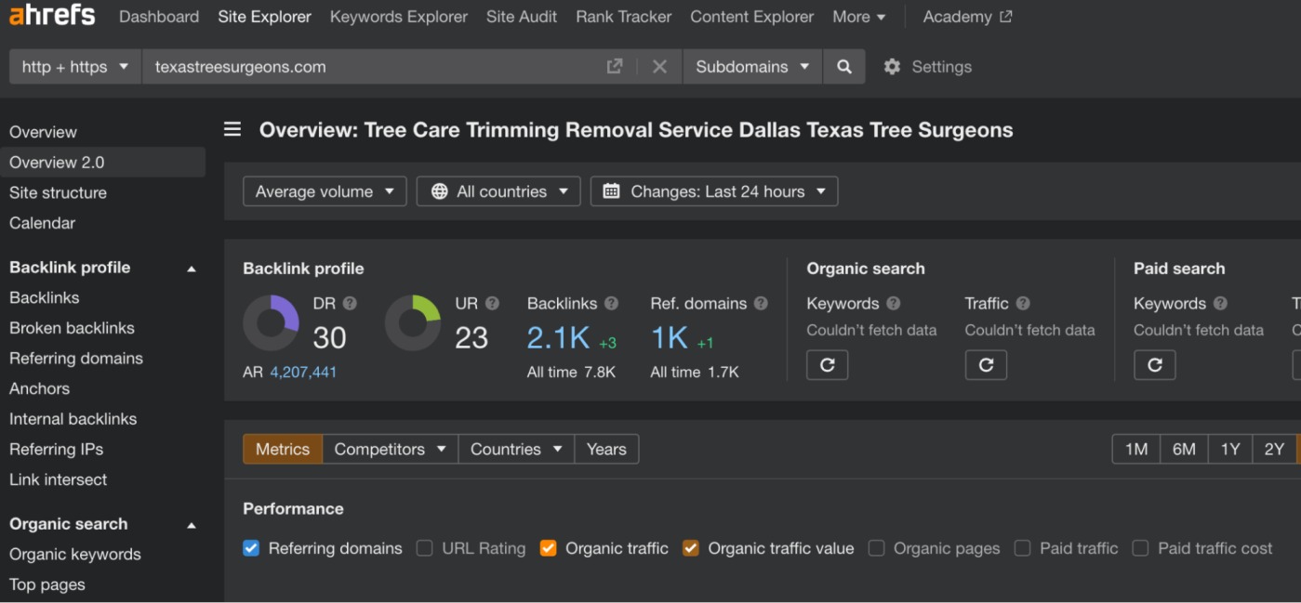Uncheck the Organic traffic checkbox
This screenshot has width=1301, height=603.
point(548,548)
